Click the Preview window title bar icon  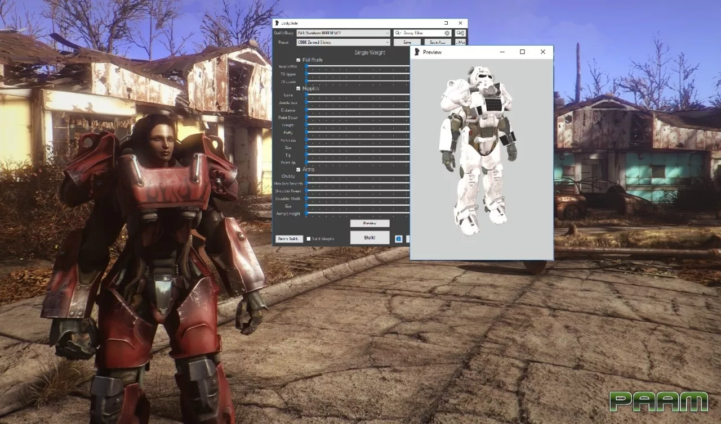[x=417, y=52]
